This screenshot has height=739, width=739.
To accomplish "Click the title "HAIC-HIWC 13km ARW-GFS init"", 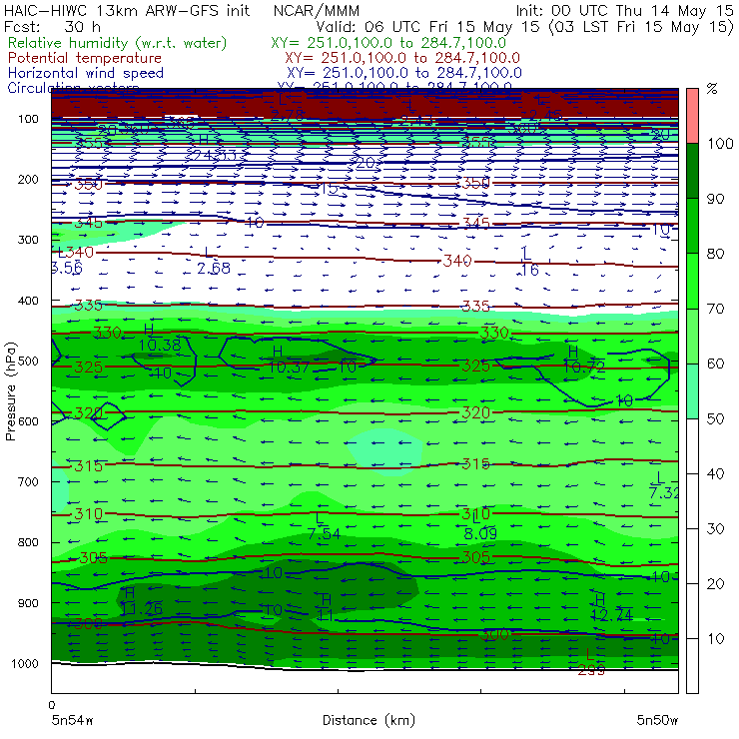I will click(127, 10).
